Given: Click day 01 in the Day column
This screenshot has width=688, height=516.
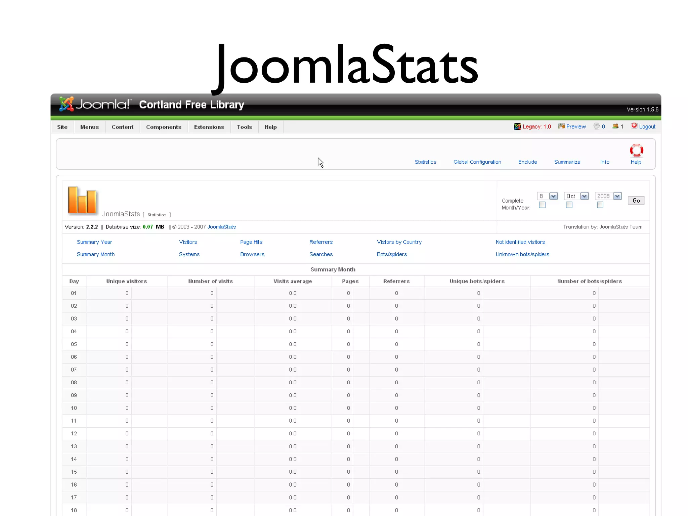Looking at the screenshot, I should pyautogui.click(x=74, y=293).
